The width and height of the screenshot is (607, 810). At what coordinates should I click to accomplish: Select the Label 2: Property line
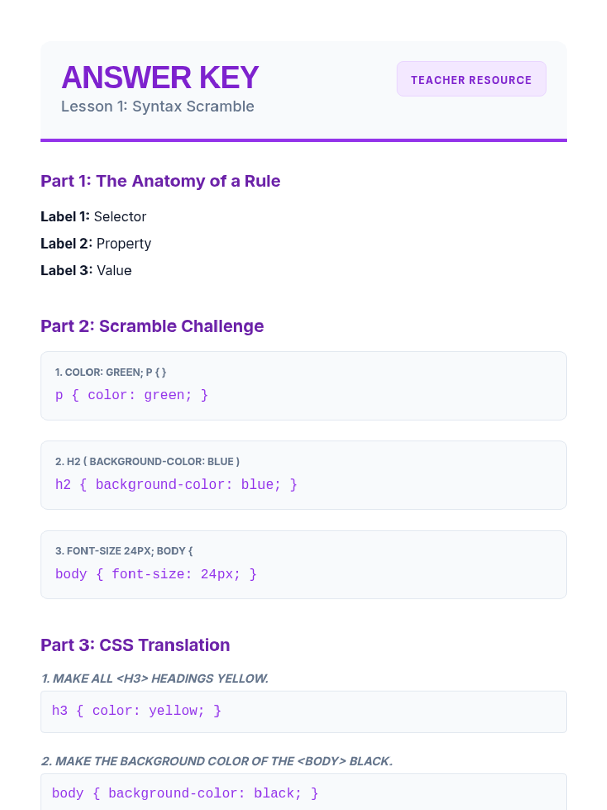[96, 244]
